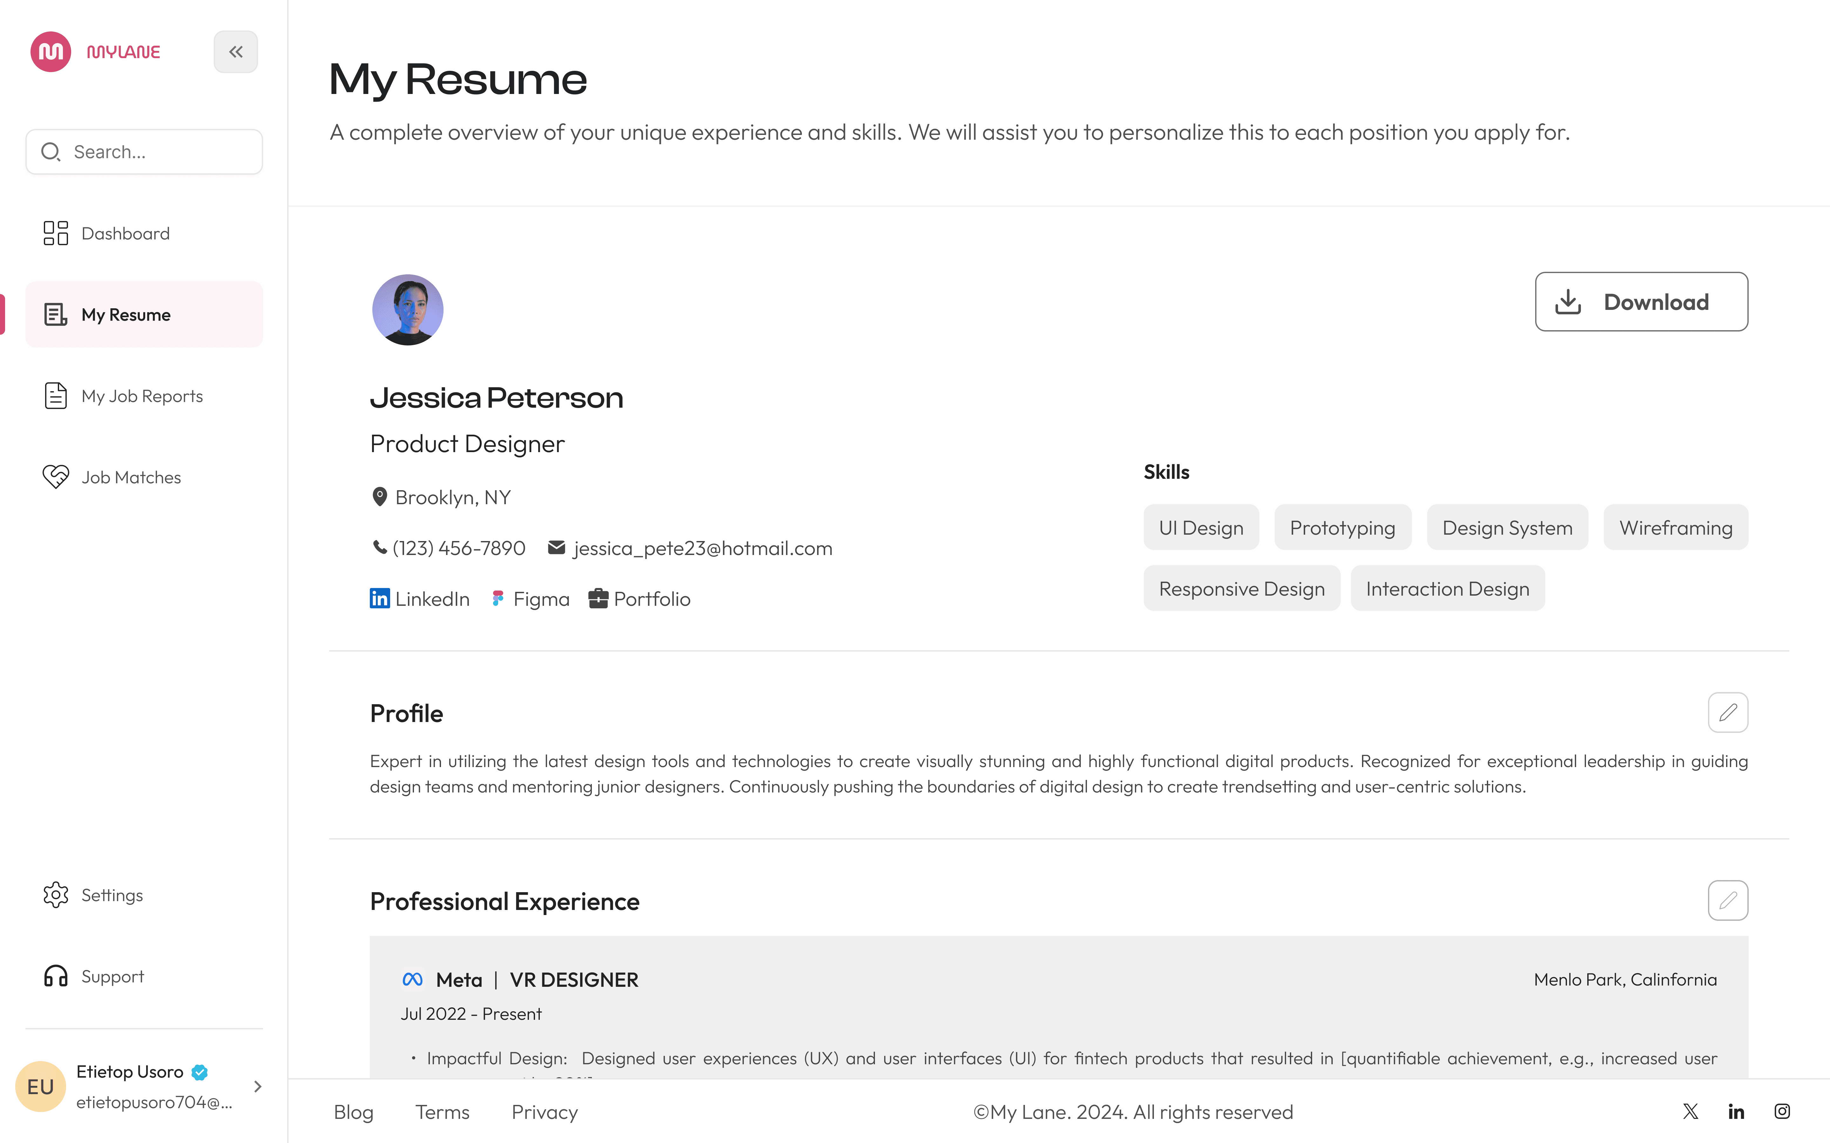The image size is (1830, 1143).
Task: Select the Wireframing skill tag
Action: pyautogui.click(x=1676, y=528)
